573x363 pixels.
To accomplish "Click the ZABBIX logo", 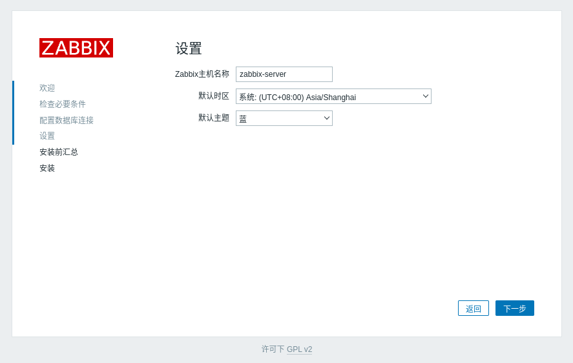I will 76,48.
